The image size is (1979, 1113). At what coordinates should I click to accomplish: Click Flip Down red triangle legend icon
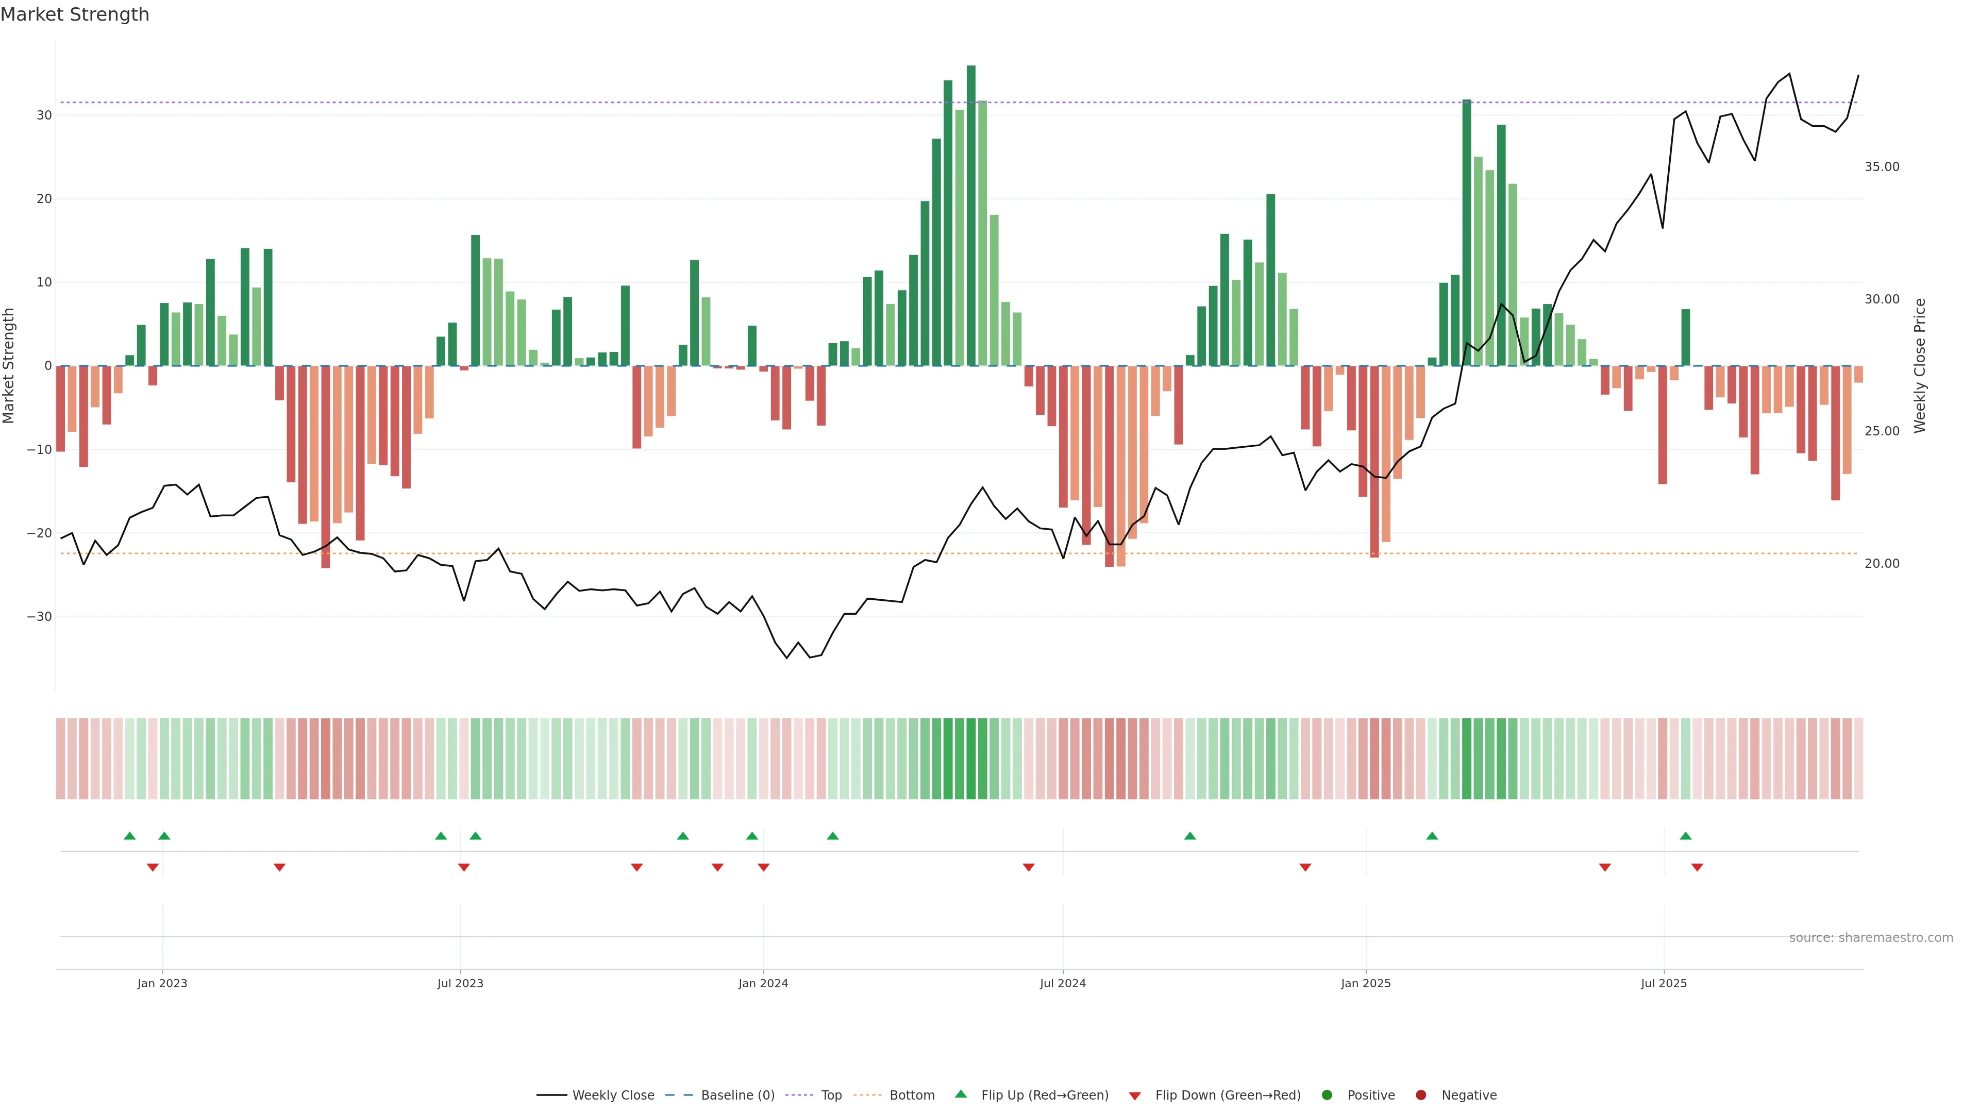(x=1135, y=1096)
